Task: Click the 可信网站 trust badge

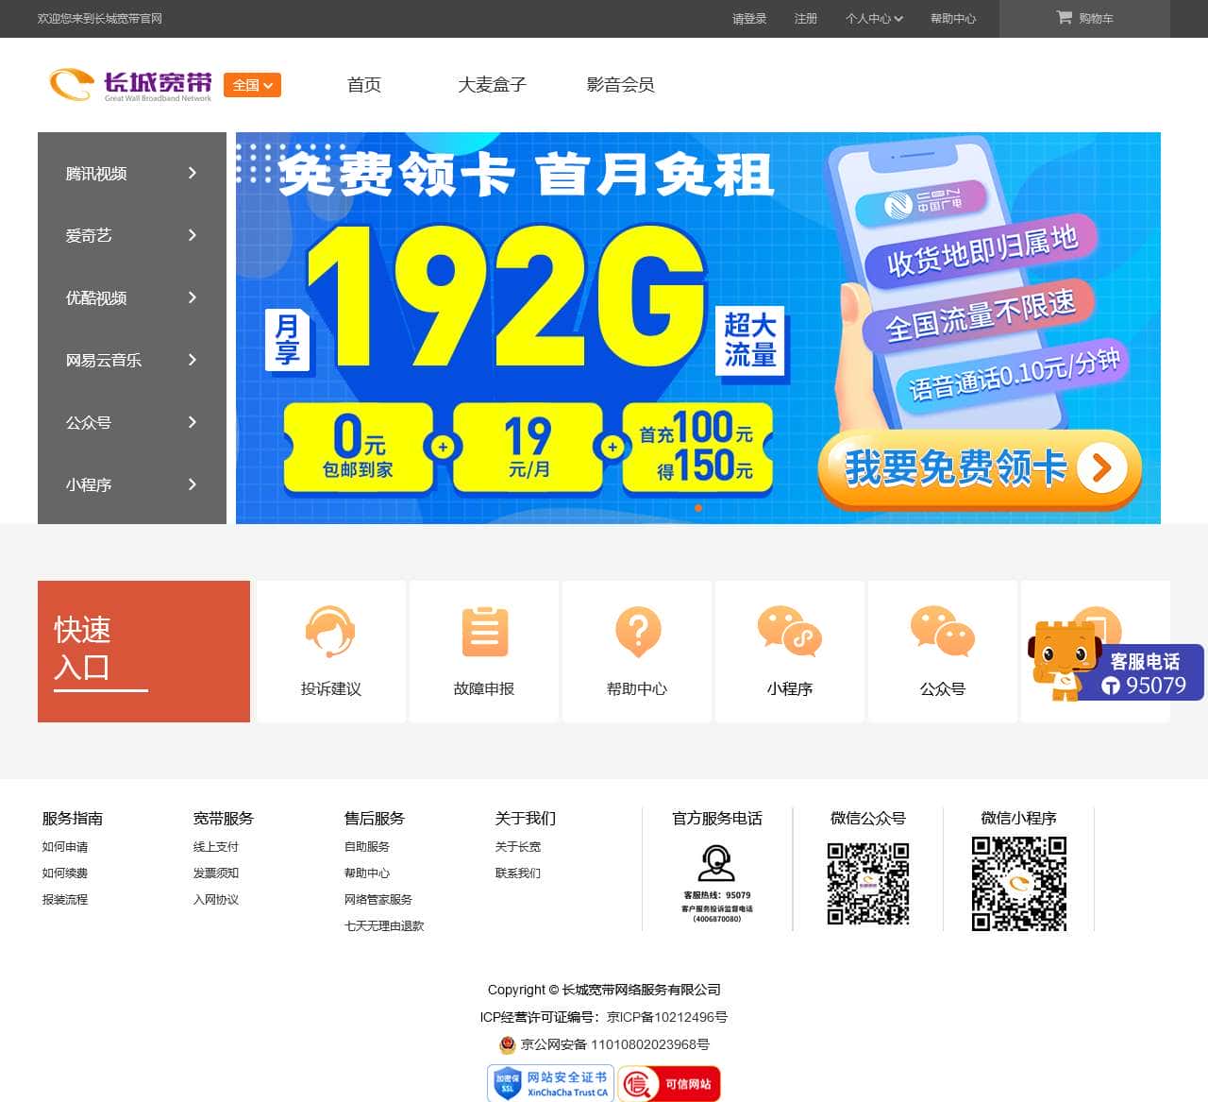Action: pyautogui.click(x=669, y=1083)
